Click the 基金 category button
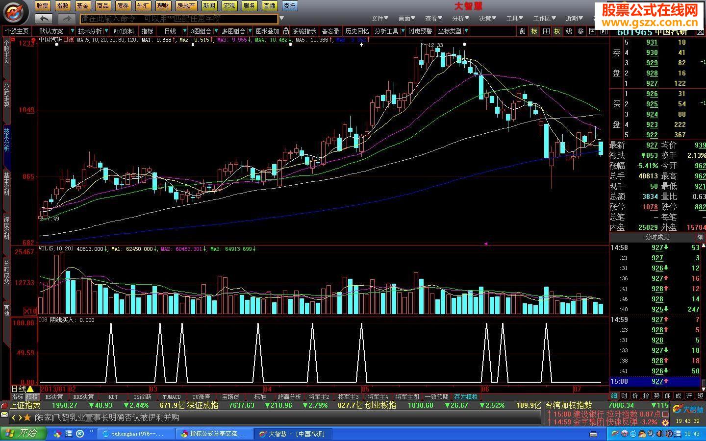The image size is (706, 441). pos(83,6)
